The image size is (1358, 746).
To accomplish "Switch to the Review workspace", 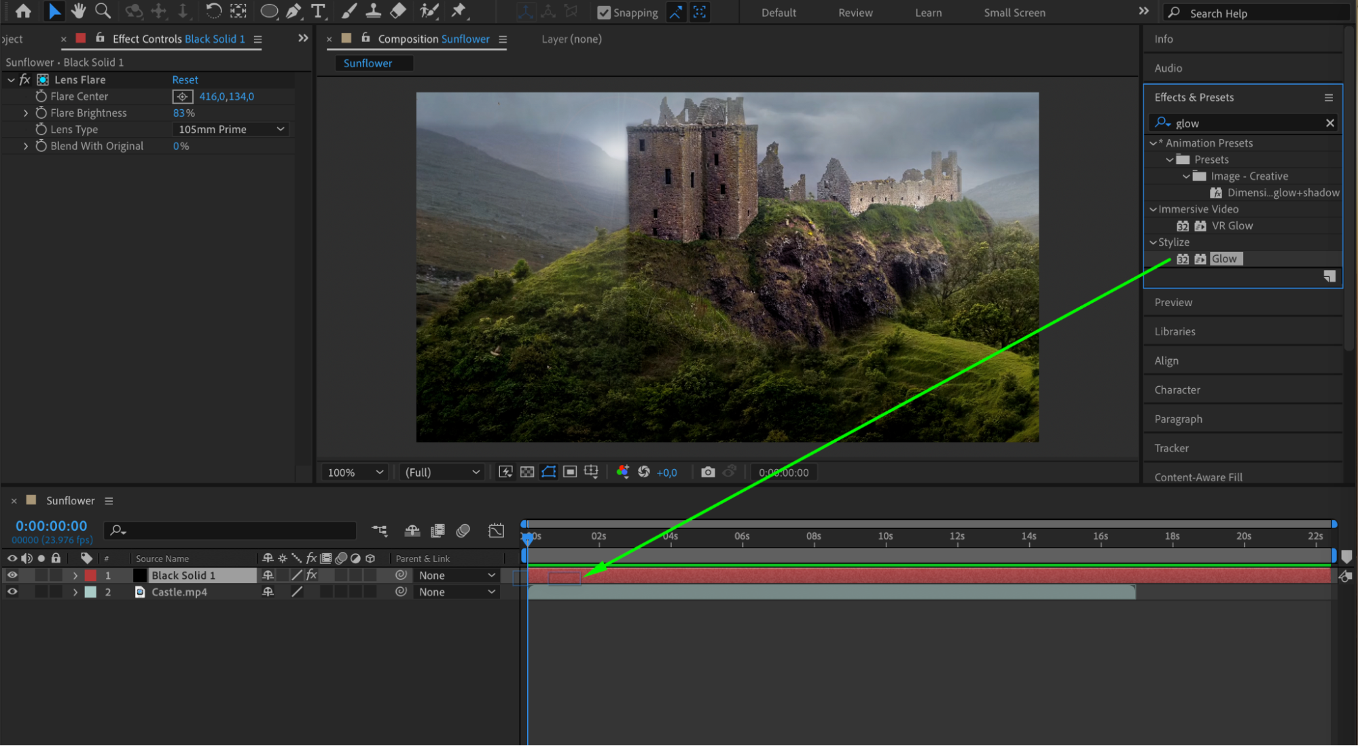I will (855, 13).
